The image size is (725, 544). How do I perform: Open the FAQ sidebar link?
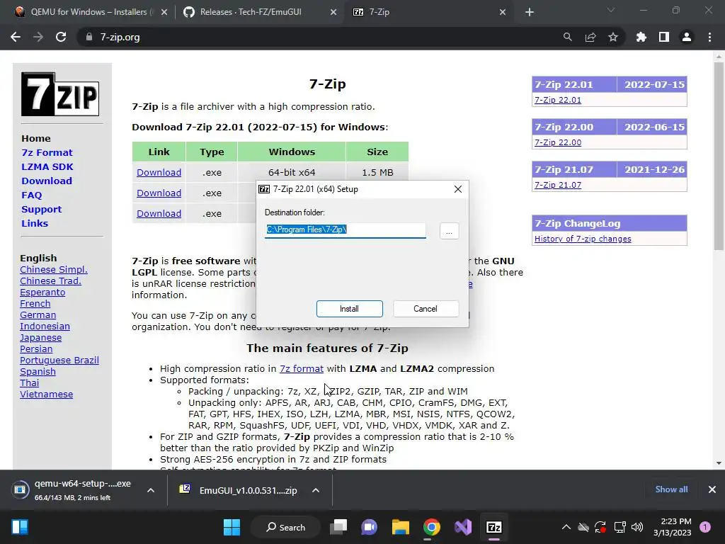[x=31, y=195]
